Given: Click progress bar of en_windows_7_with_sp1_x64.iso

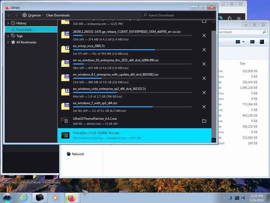Looking at the screenshot, I should (x=132, y=107).
